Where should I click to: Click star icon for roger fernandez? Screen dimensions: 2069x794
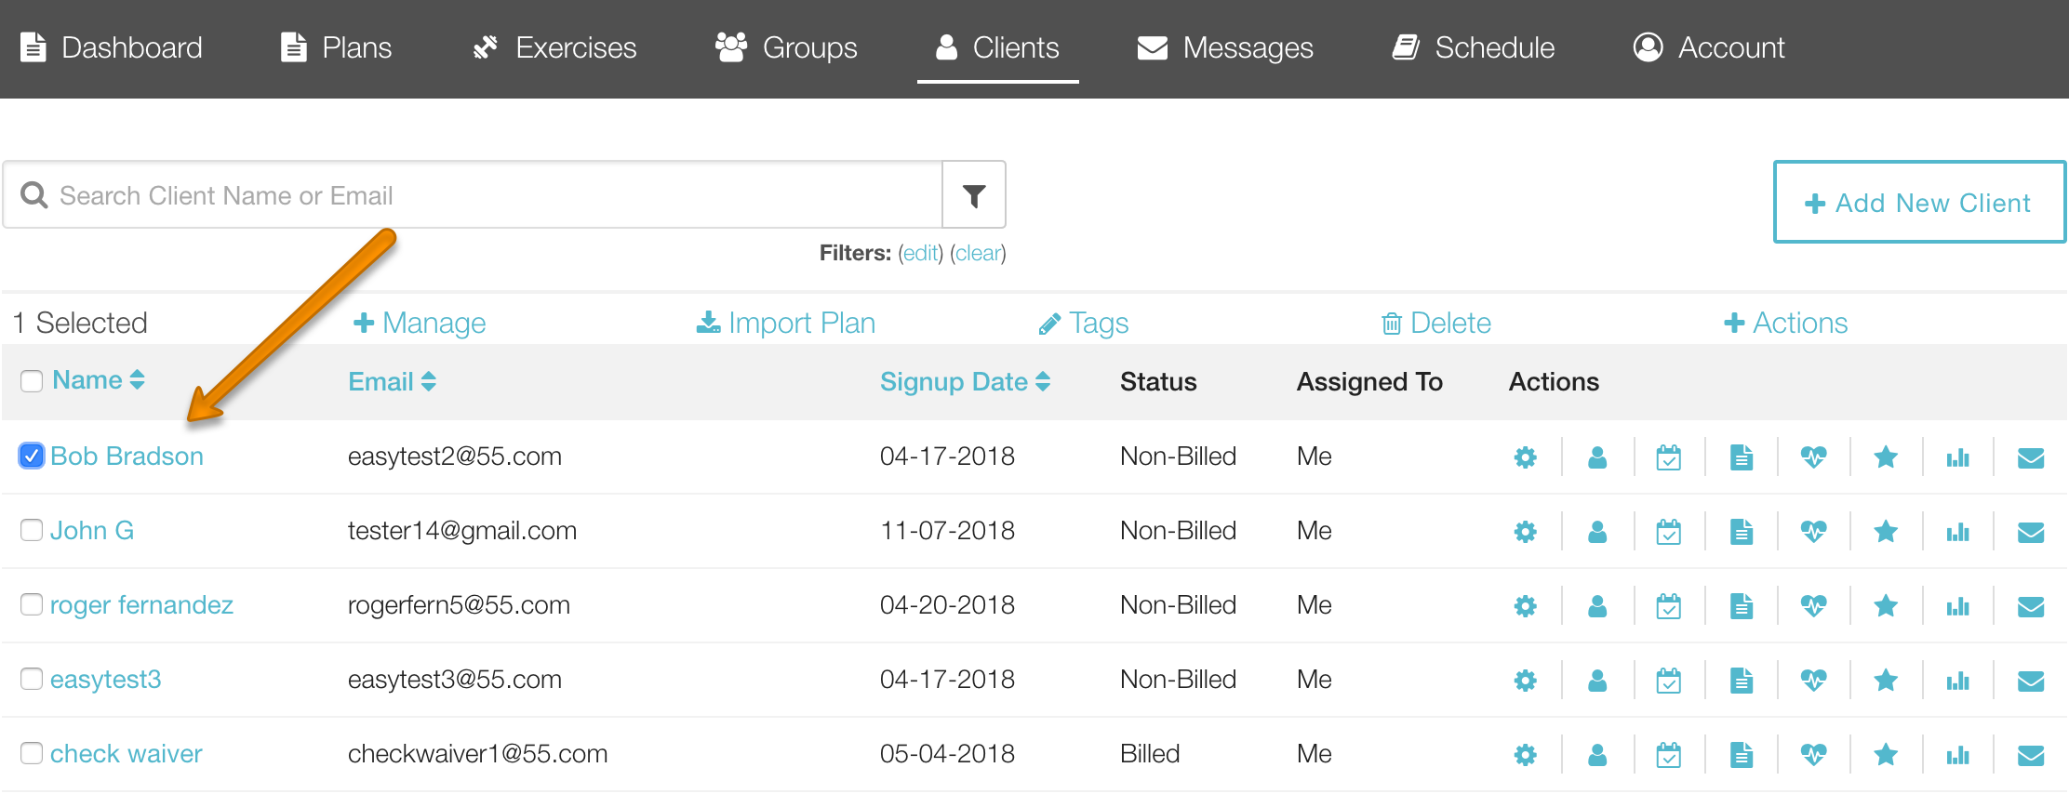click(1886, 605)
